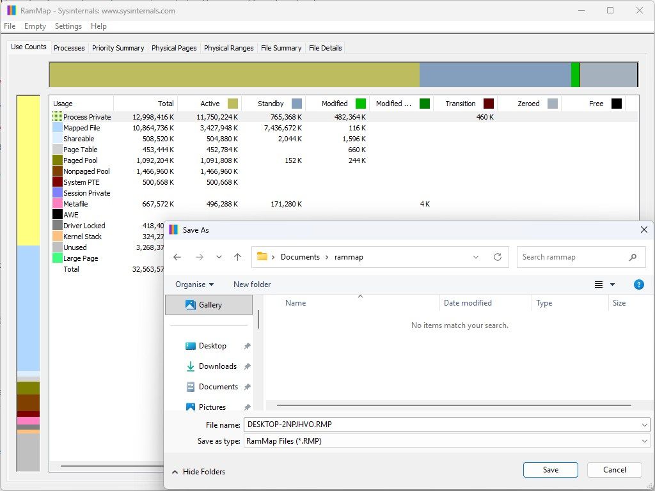655x491 pixels.
Task: Switch to the Physical Ranges tab
Action: point(229,48)
